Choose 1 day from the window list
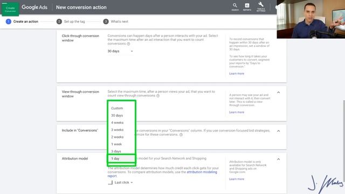The width and height of the screenshot is (345, 194). point(121,158)
